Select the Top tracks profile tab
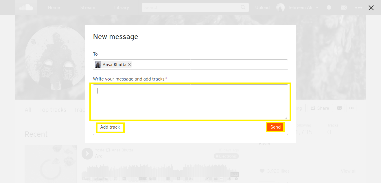Image resolution: width=381 pixels, height=183 pixels. [53, 110]
